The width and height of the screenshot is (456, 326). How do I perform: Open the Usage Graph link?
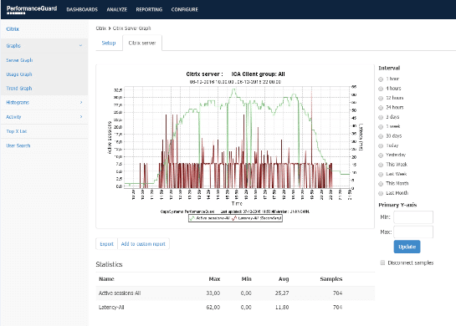19,74
